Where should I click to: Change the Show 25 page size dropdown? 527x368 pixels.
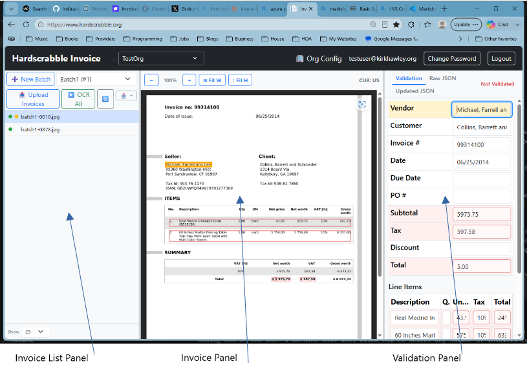point(36,332)
